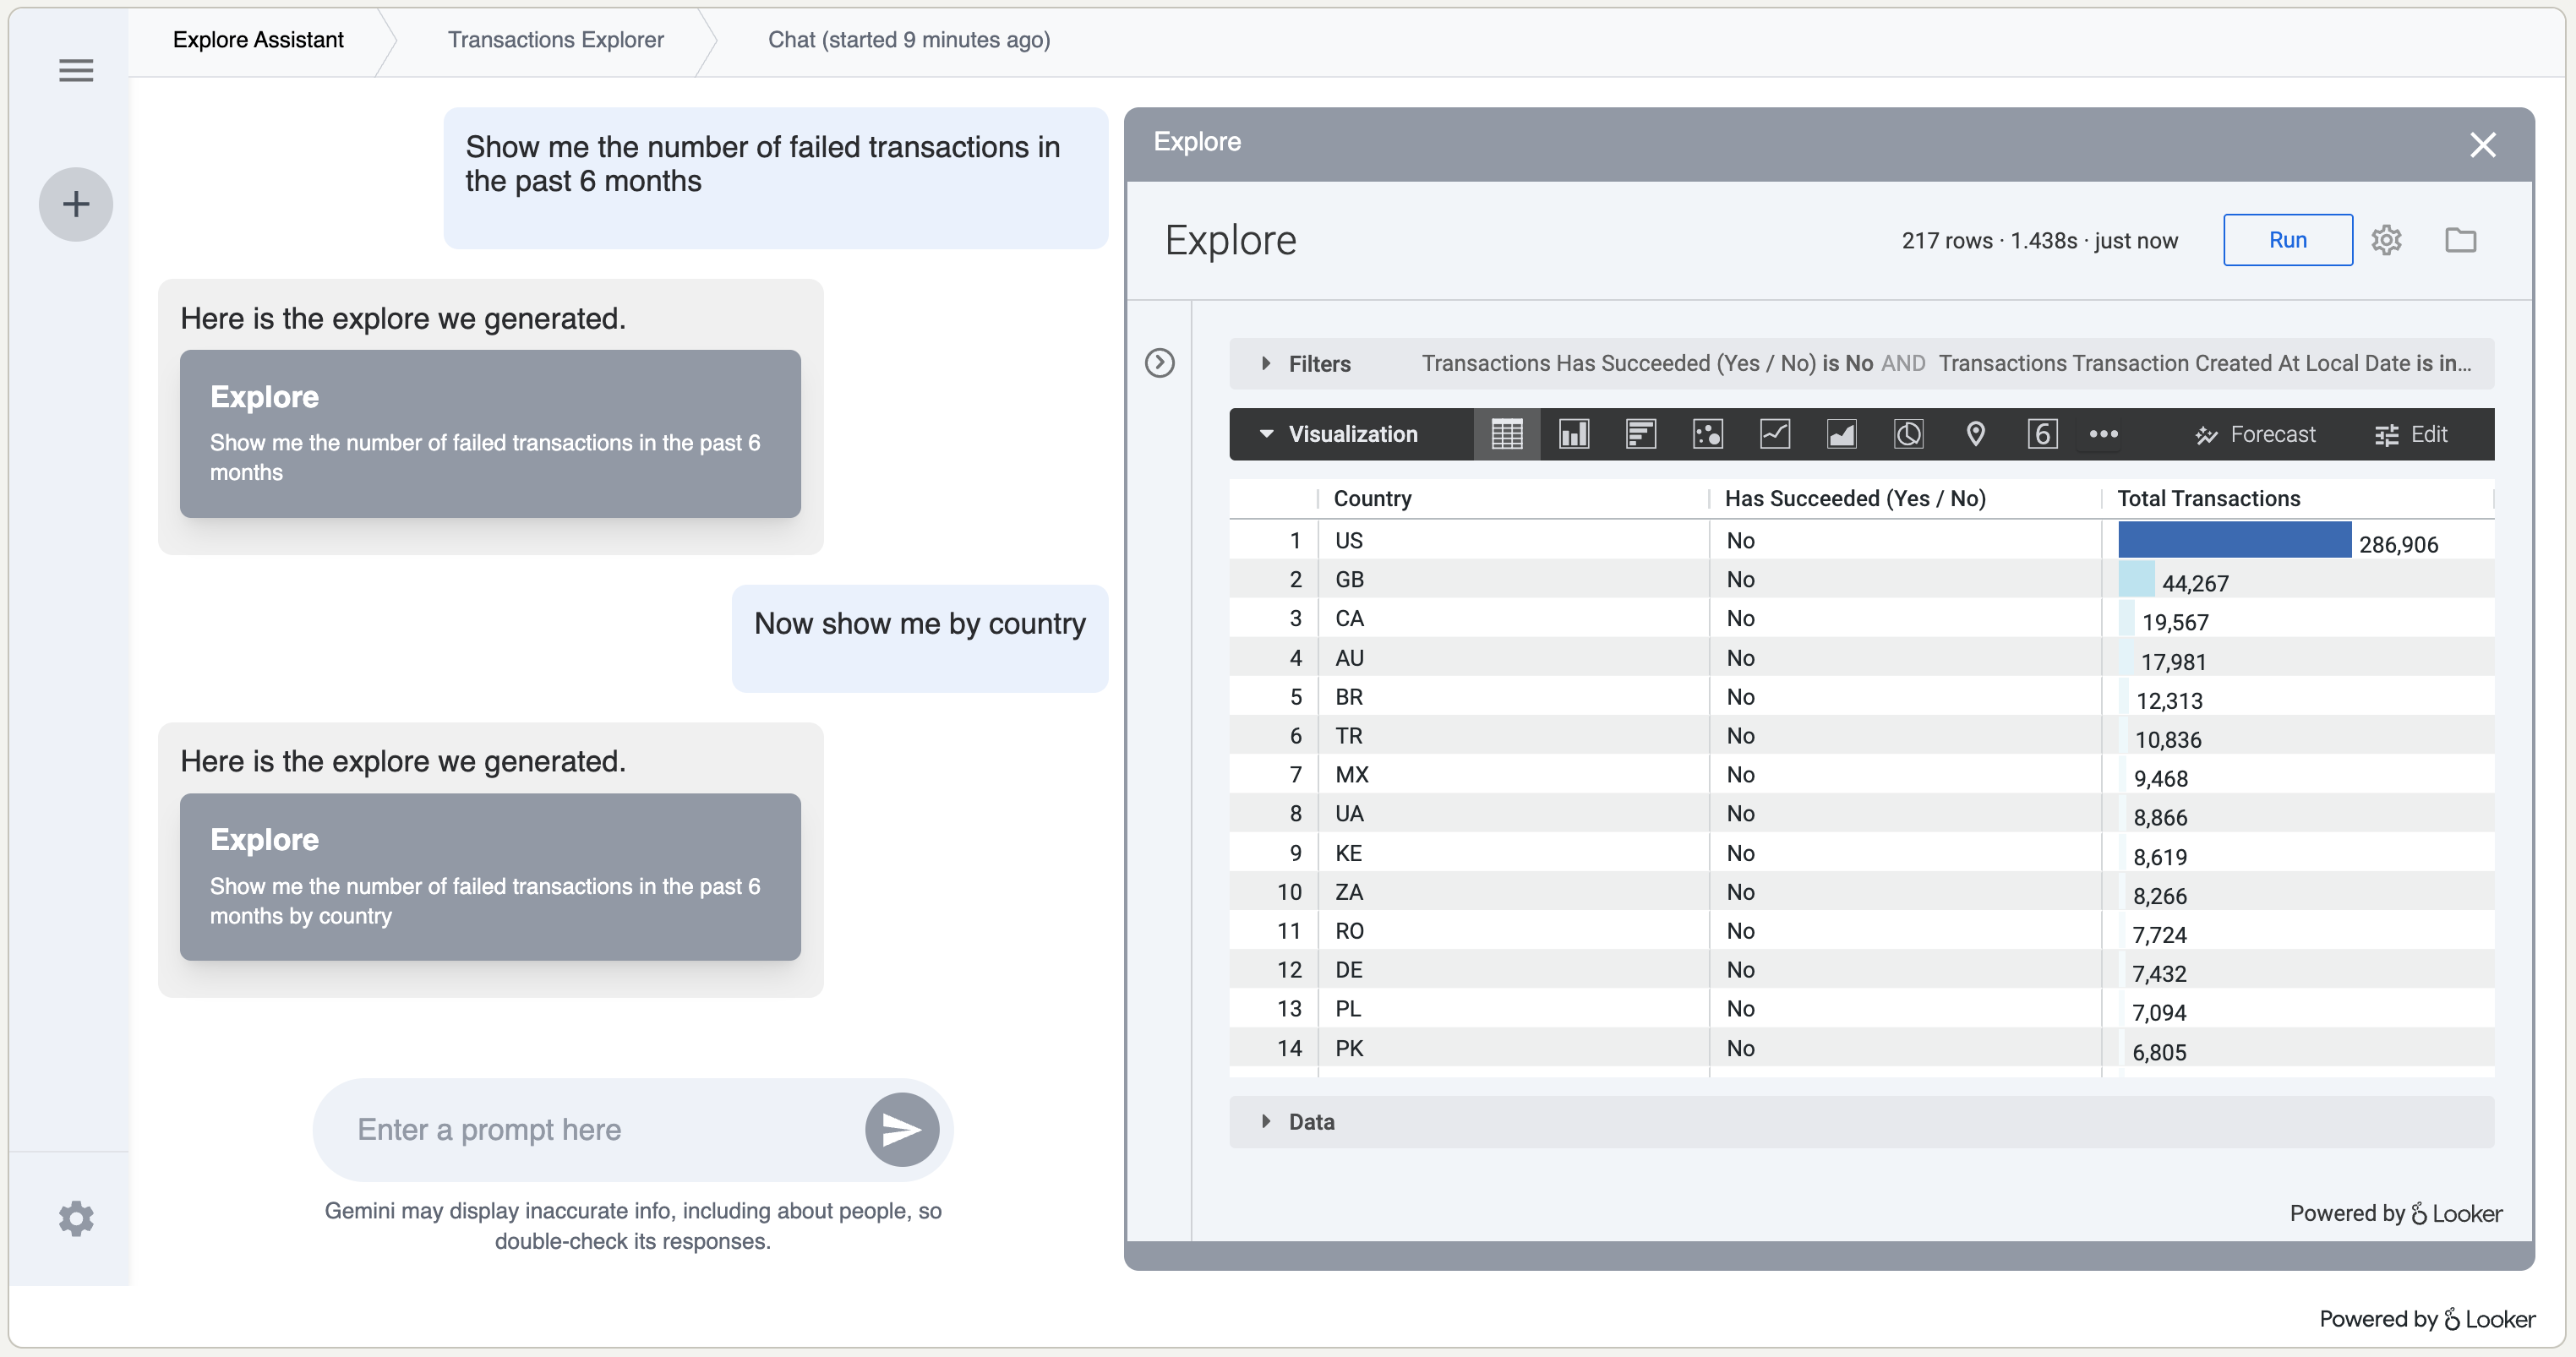Screen dimensions: 2576x1357
Task: Select the map visualization pin icon
Action: [1975, 434]
